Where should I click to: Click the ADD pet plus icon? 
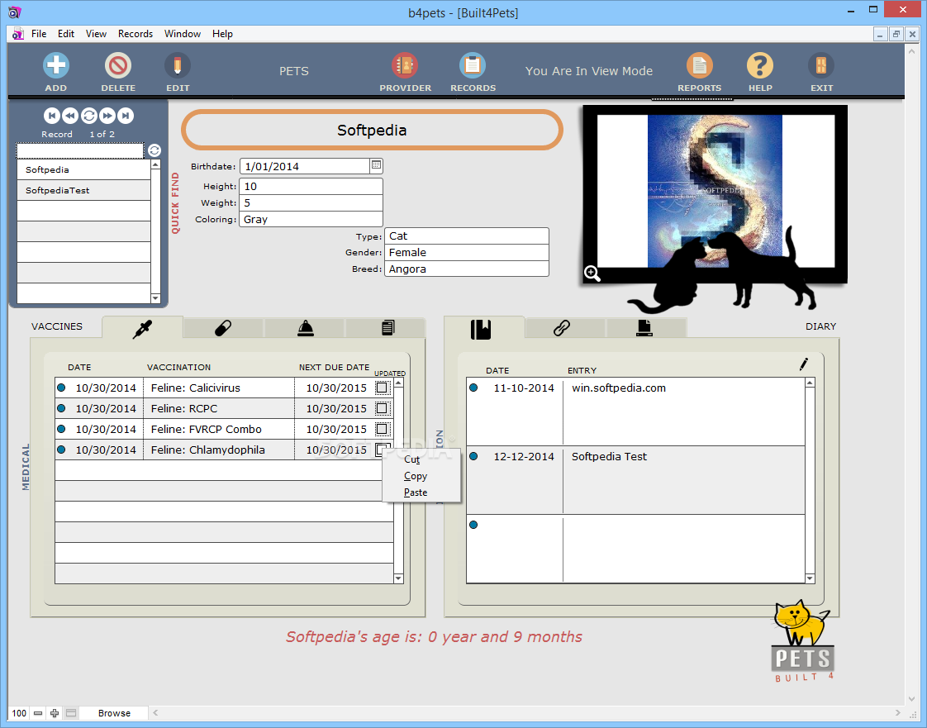click(56, 65)
